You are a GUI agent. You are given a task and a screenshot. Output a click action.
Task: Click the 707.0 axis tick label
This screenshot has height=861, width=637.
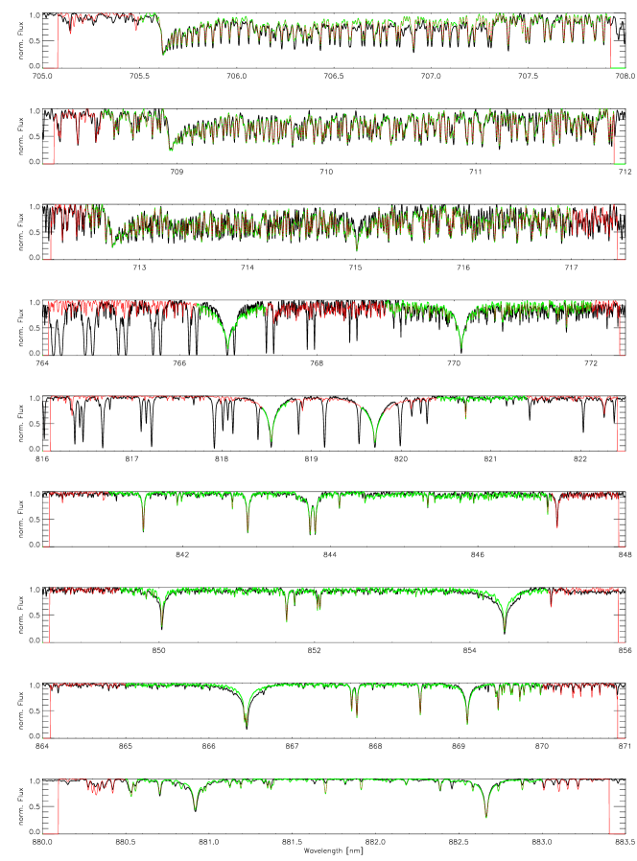(x=431, y=76)
